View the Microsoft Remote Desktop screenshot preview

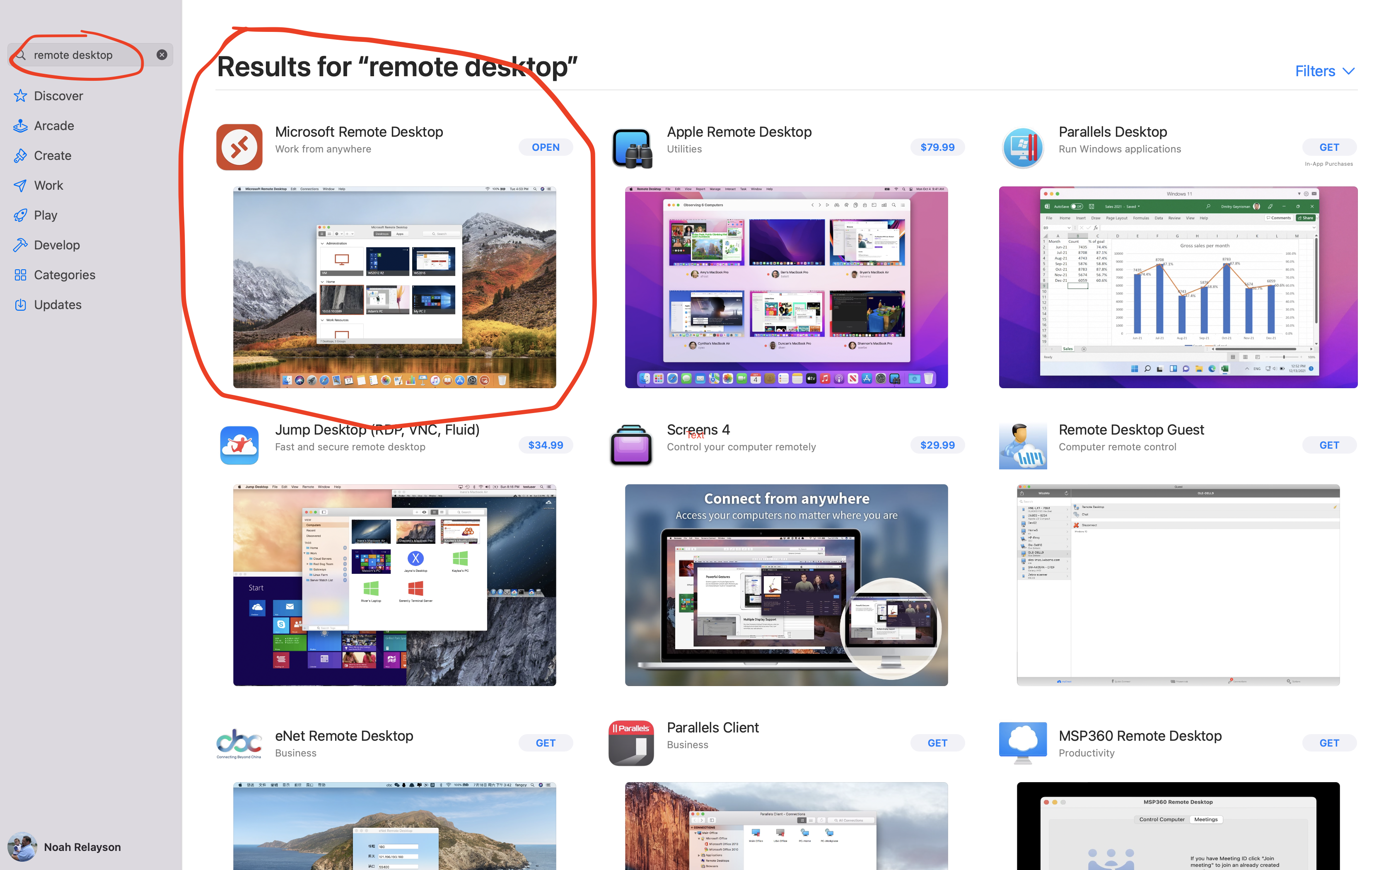395,287
